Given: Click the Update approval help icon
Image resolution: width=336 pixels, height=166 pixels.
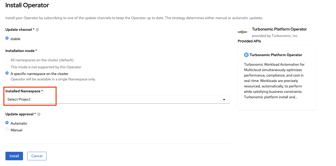Looking at the screenshot, I should click(39, 114).
